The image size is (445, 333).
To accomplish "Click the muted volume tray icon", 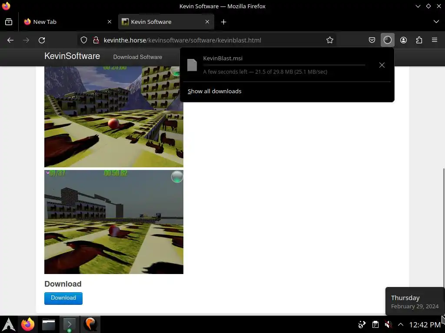I will coord(388,324).
